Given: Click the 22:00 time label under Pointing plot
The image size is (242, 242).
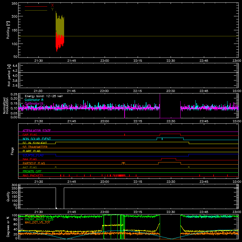Looking at the screenshot, I should [x=105, y=61].
